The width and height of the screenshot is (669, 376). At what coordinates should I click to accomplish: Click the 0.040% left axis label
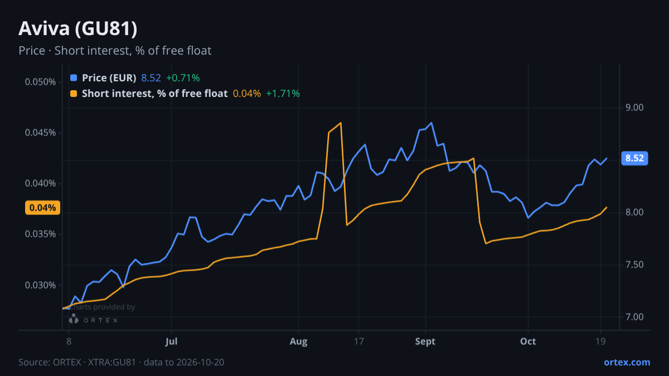pos(41,183)
